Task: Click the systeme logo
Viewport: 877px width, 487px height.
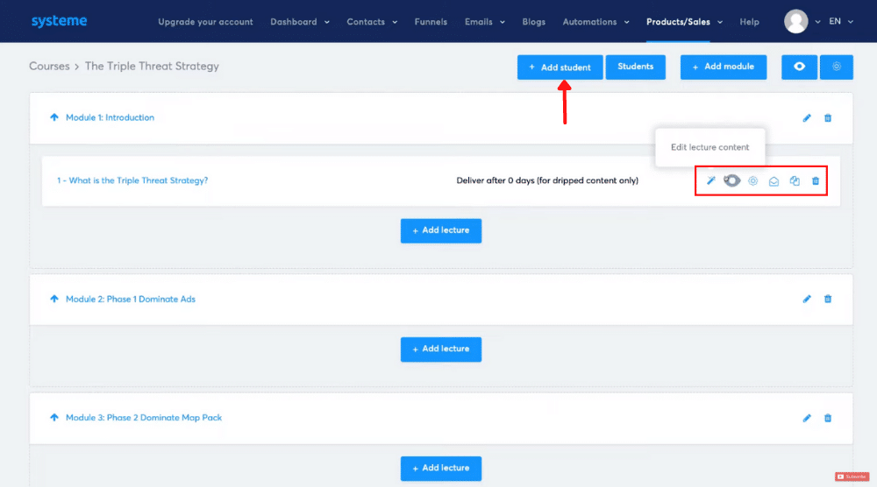Action: [59, 21]
